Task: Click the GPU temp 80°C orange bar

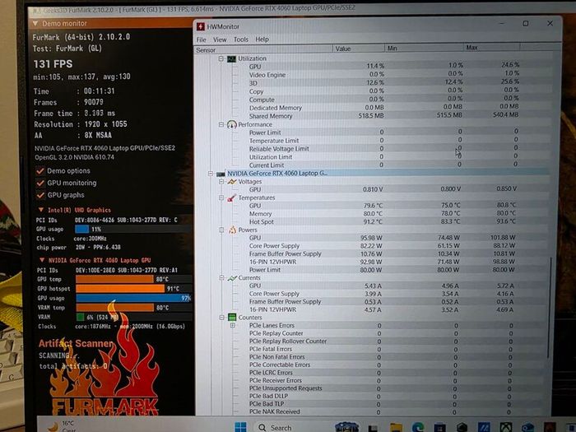Action: coord(114,279)
